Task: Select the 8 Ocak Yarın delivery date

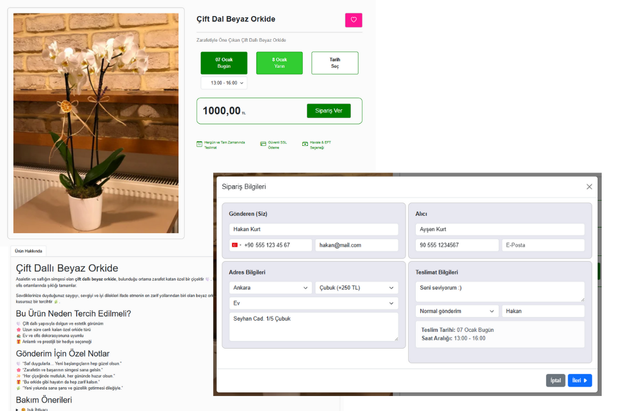Action: [279, 63]
